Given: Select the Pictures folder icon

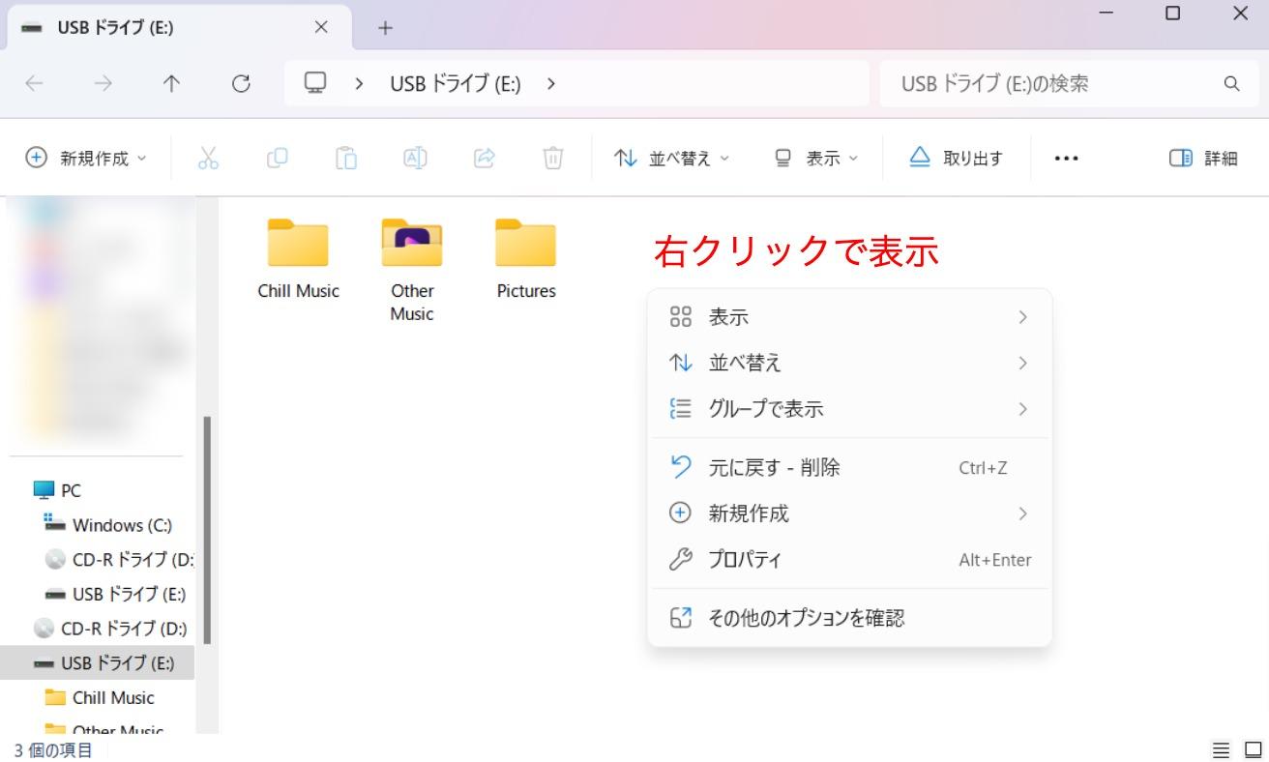Looking at the screenshot, I should click(526, 243).
